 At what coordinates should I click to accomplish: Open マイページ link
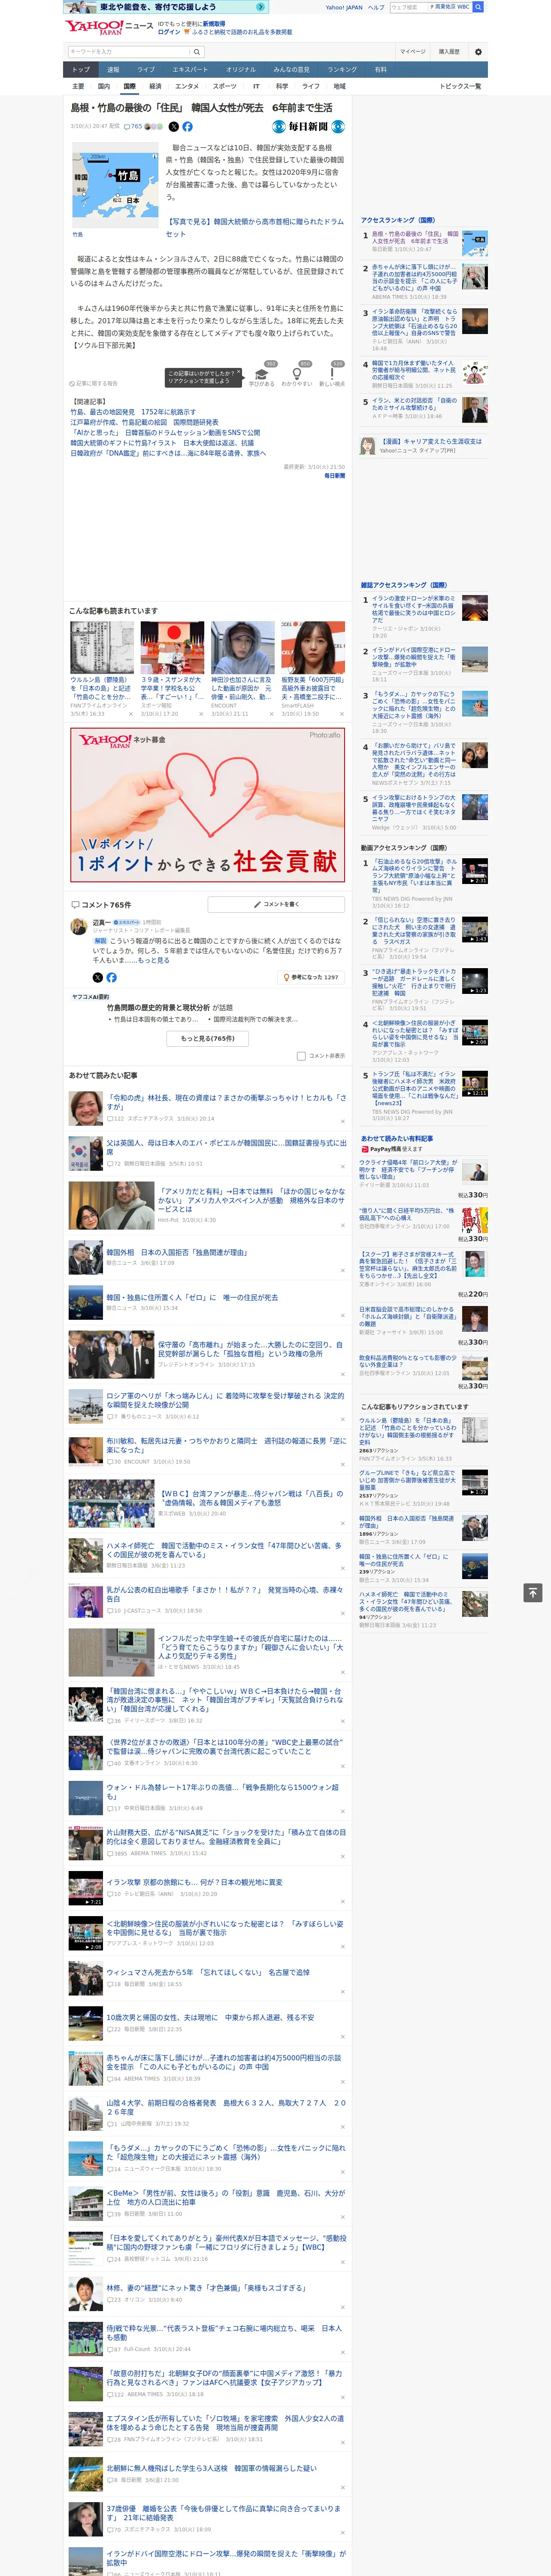click(x=412, y=51)
